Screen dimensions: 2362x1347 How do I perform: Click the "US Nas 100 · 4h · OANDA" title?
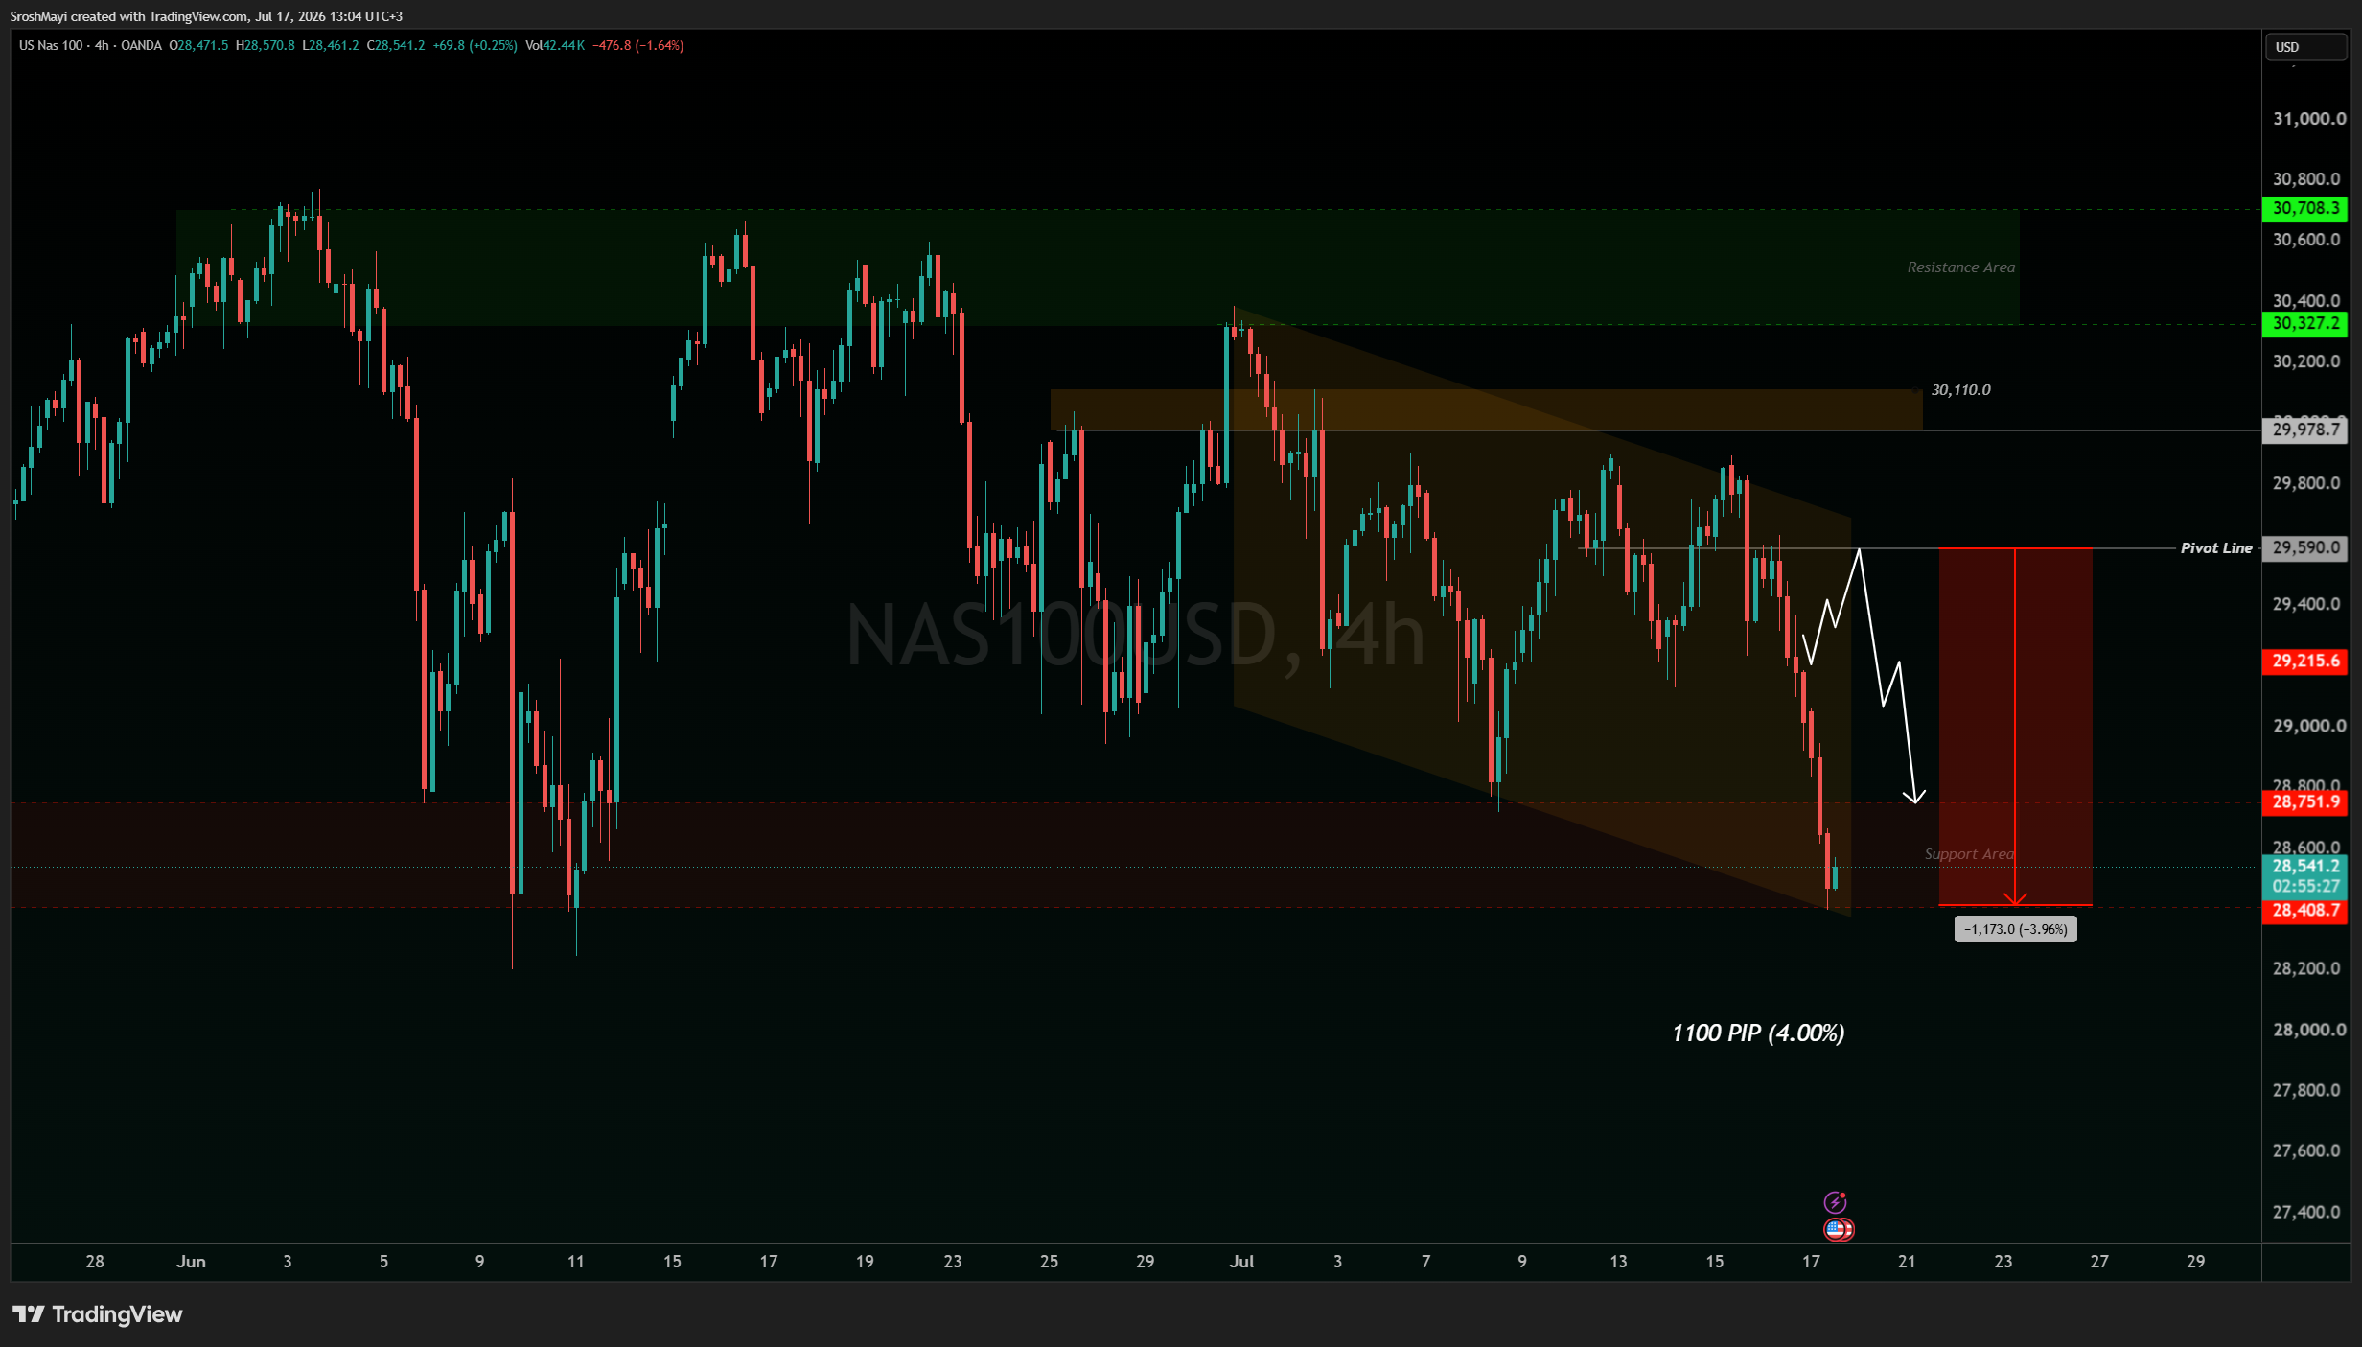tap(90, 46)
